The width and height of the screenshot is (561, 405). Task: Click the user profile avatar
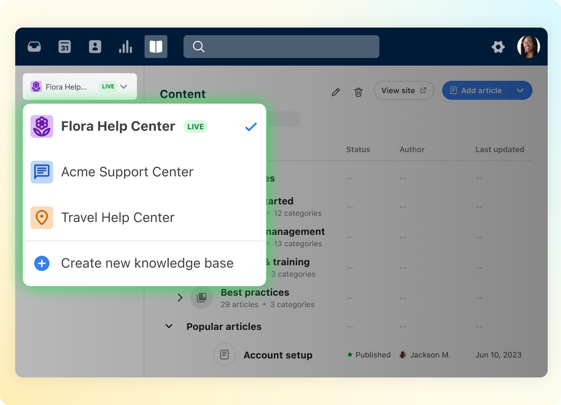coord(528,47)
